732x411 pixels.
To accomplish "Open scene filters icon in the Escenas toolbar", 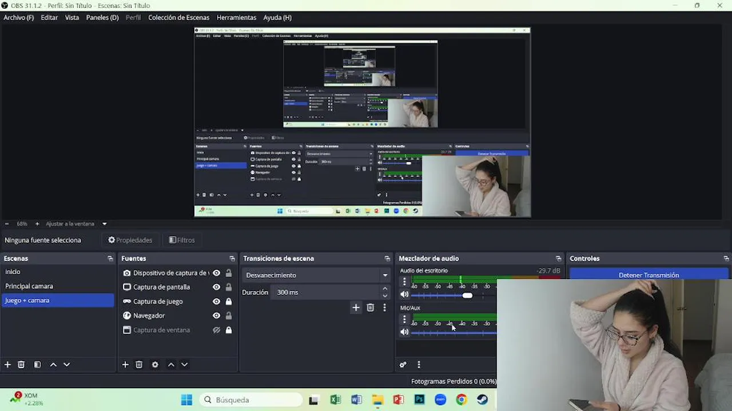I will pyautogui.click(x=37, y=365).
